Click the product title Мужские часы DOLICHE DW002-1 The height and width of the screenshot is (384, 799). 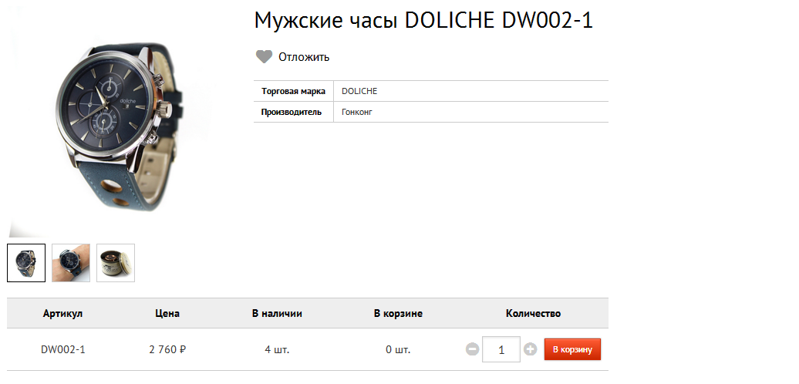click(423, 20)
